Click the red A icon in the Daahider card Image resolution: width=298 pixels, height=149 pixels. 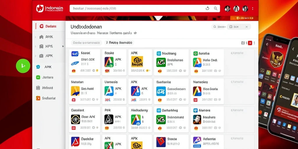pyautogui.click(x=75, y=142)
